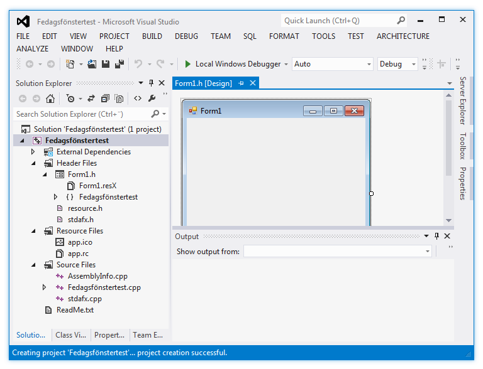Switch to the Team Explorer tab
Viewport: 483px width, 369px height.
pos(148,335)
